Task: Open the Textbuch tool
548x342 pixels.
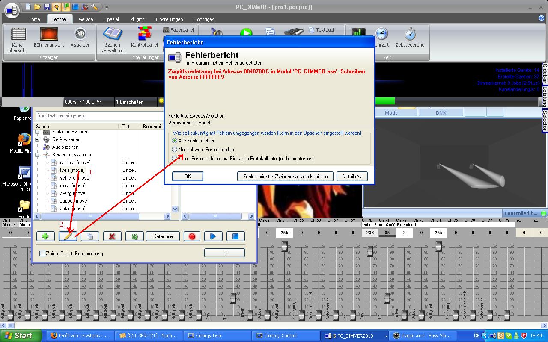Action: tap(322, 30)
